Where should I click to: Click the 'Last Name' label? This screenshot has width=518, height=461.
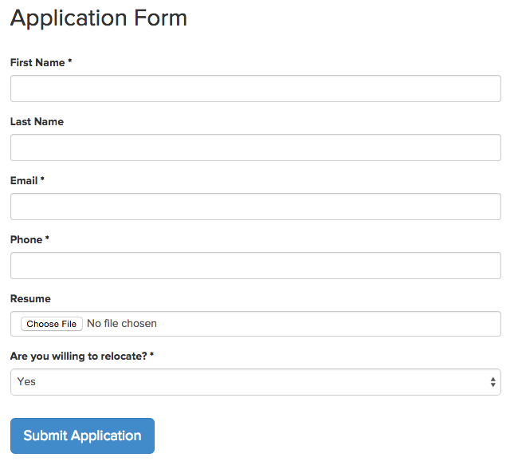click(x=37, y=122)
